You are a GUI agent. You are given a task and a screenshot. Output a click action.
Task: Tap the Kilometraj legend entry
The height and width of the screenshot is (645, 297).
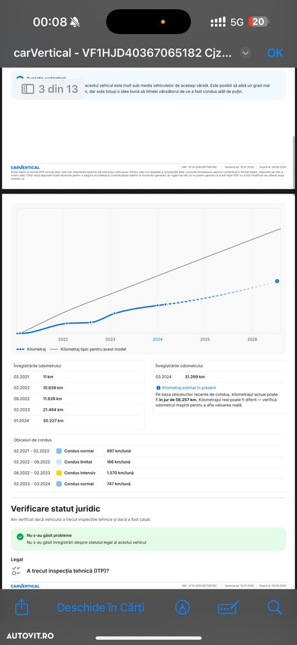click(31, 349)
